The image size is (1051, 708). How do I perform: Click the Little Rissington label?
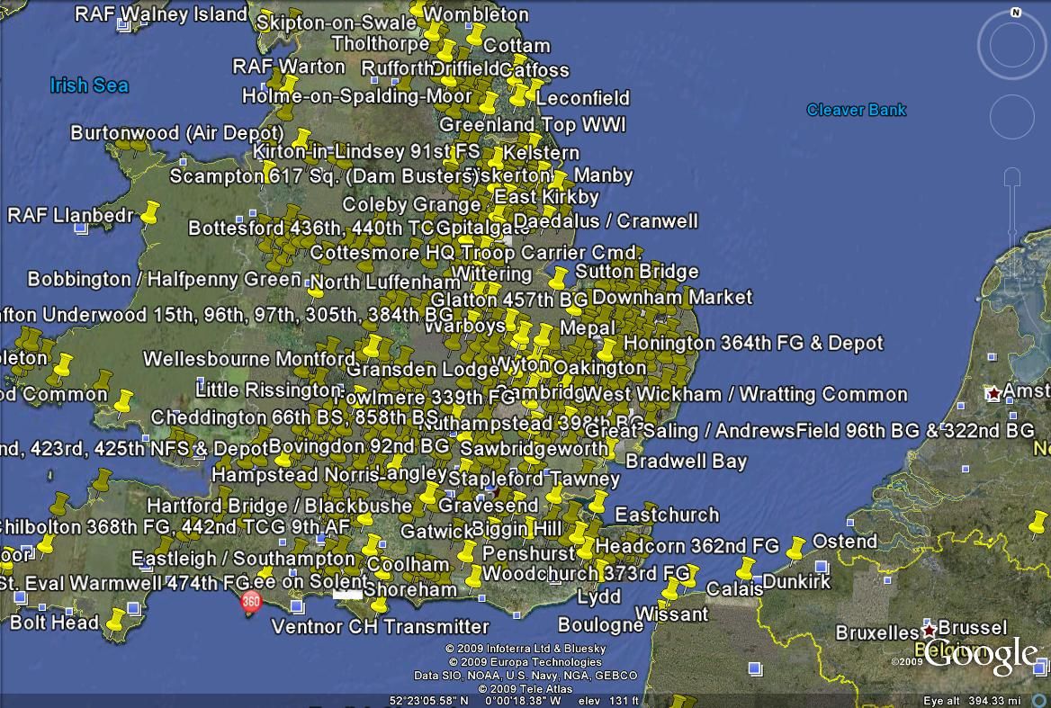(269, 390)
